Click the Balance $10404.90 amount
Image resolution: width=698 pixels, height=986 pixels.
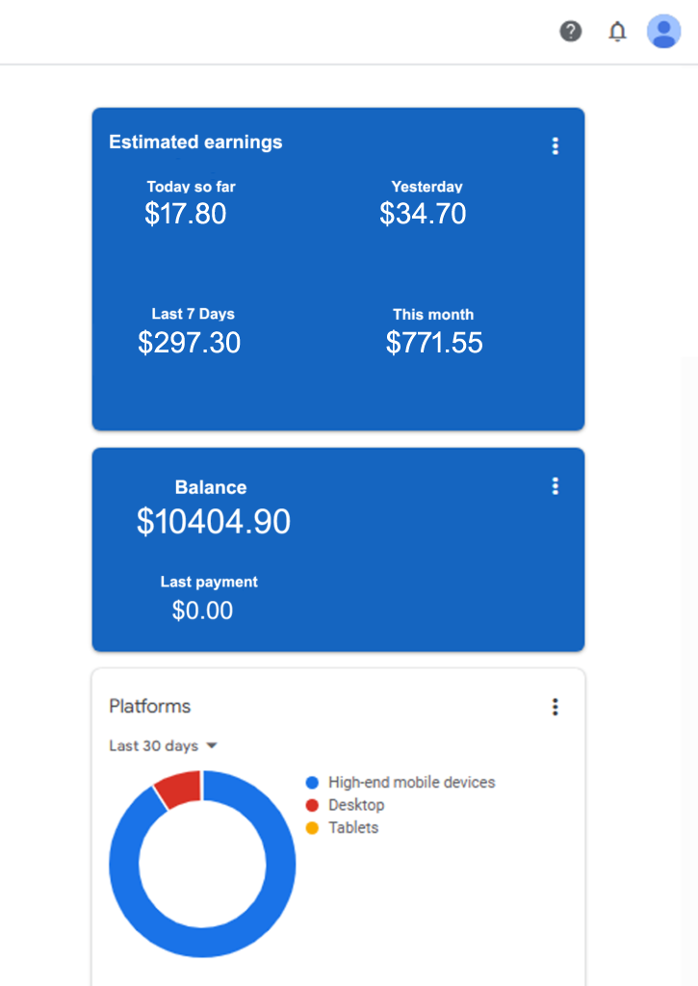[214, 522]
